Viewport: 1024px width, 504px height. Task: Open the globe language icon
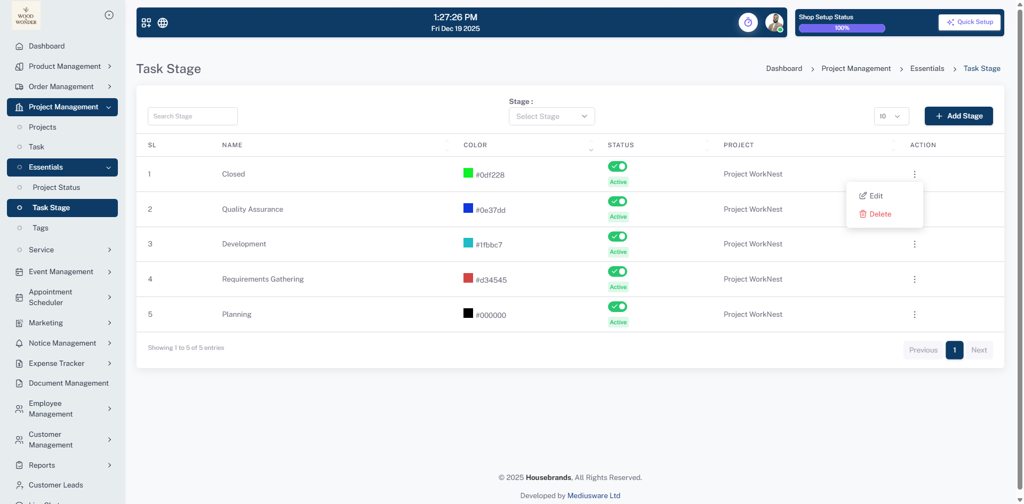[x=163, y=23]
